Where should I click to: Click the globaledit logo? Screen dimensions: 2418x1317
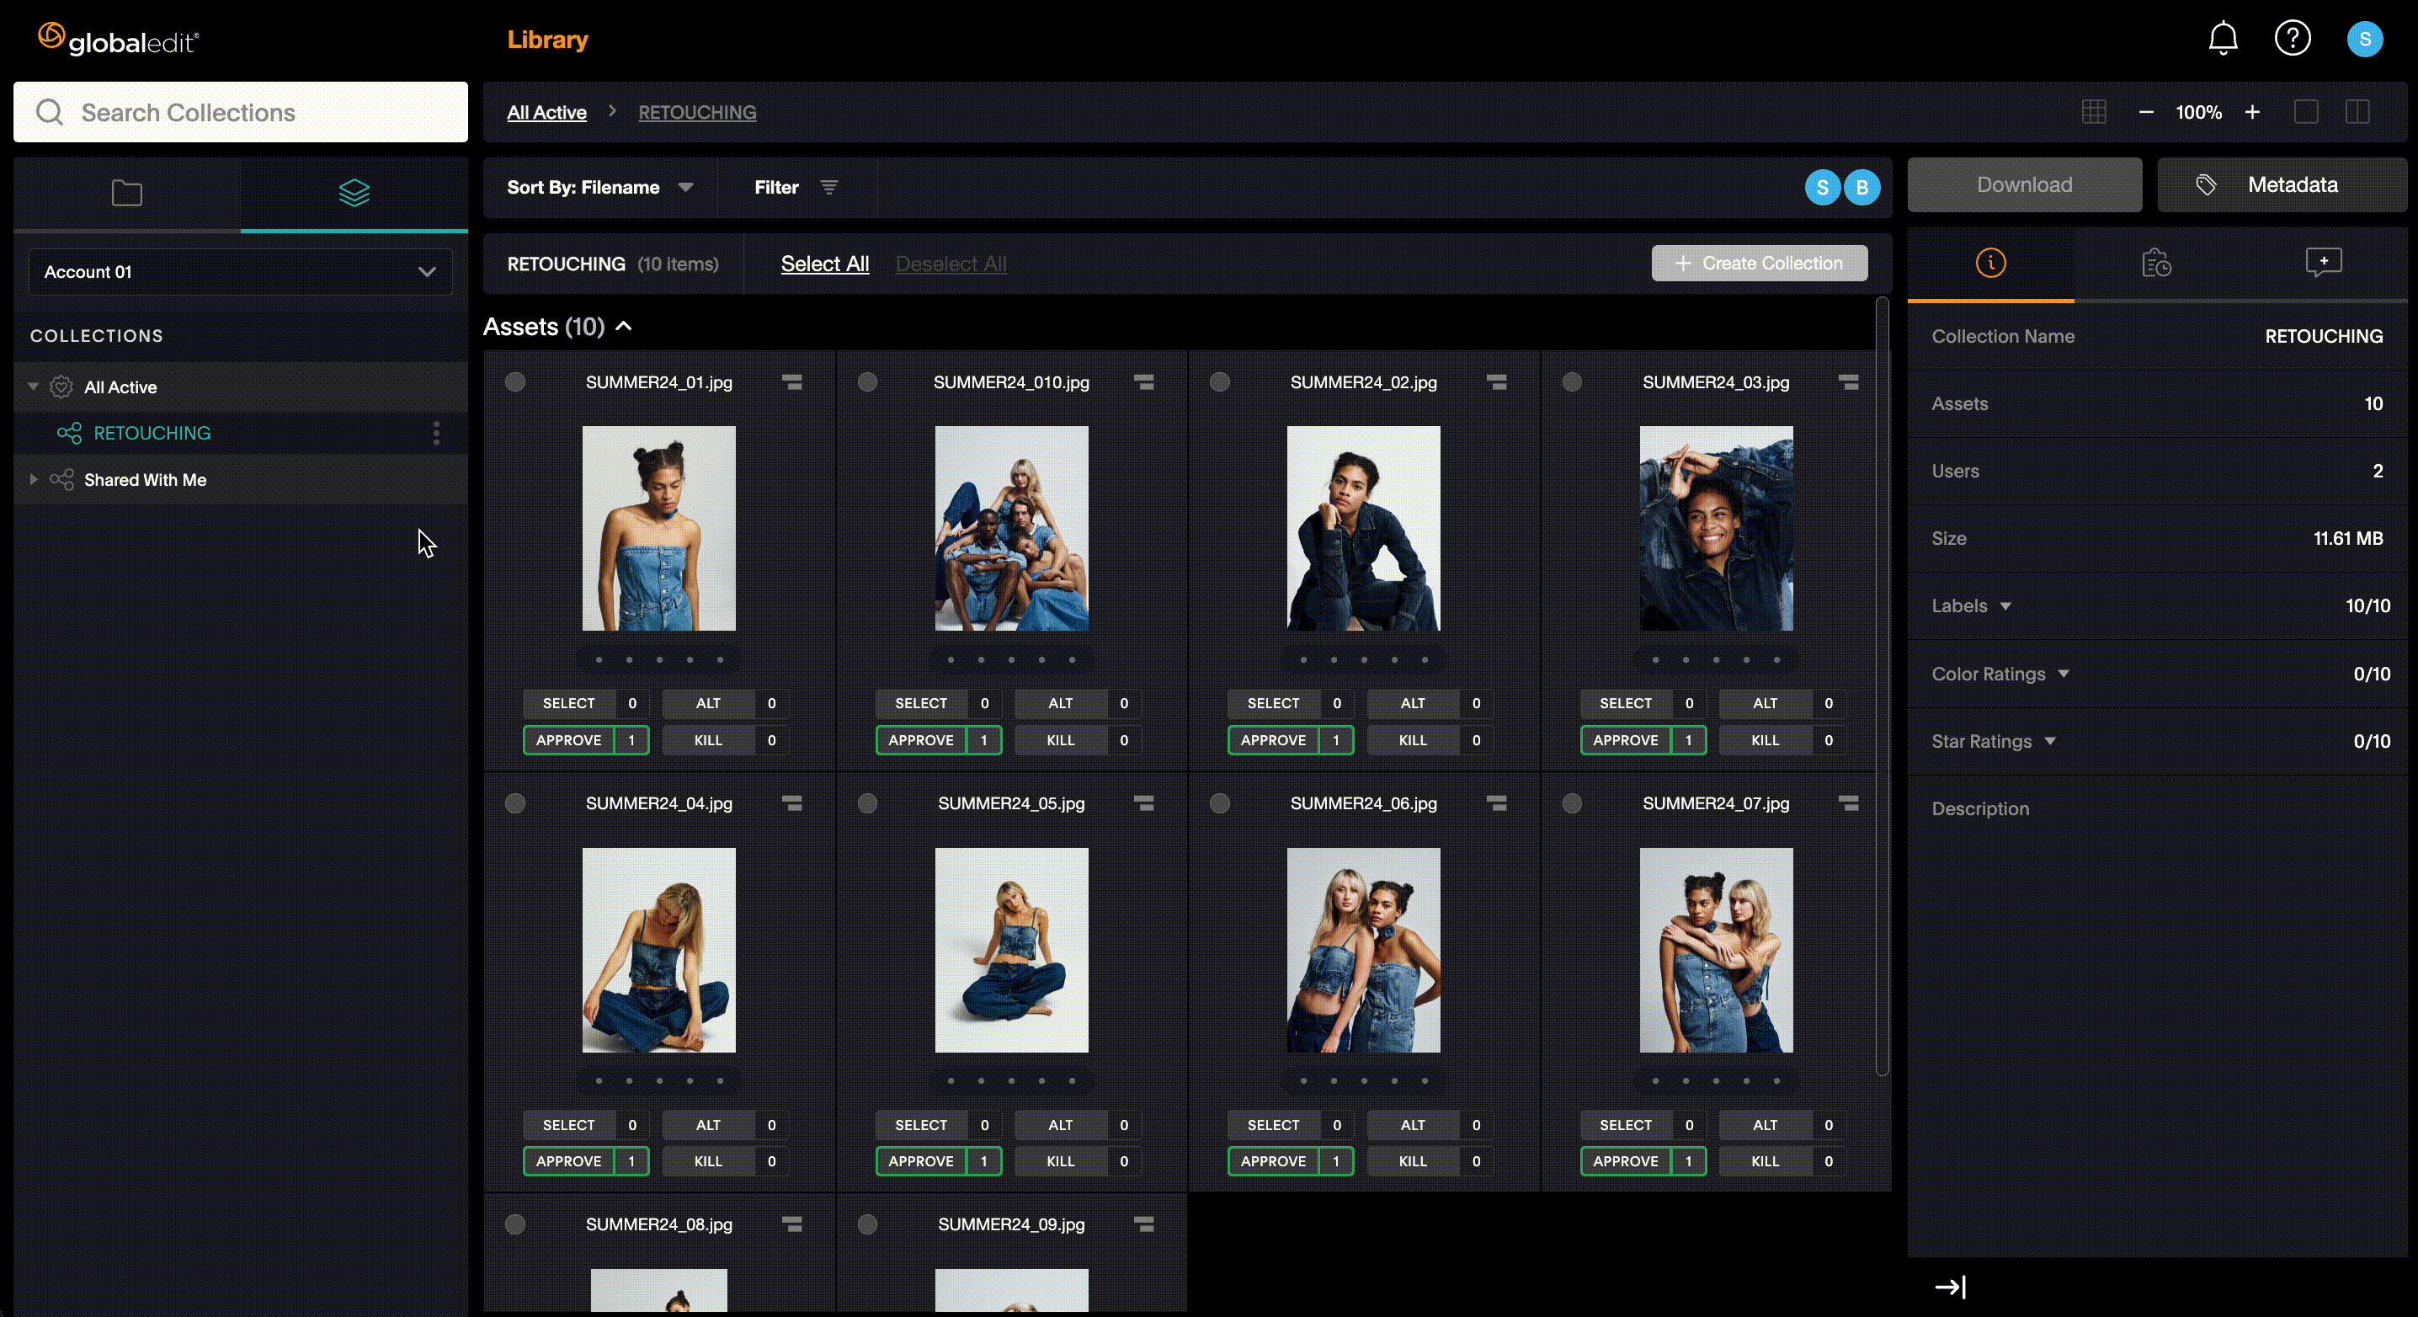coord(118,40)
